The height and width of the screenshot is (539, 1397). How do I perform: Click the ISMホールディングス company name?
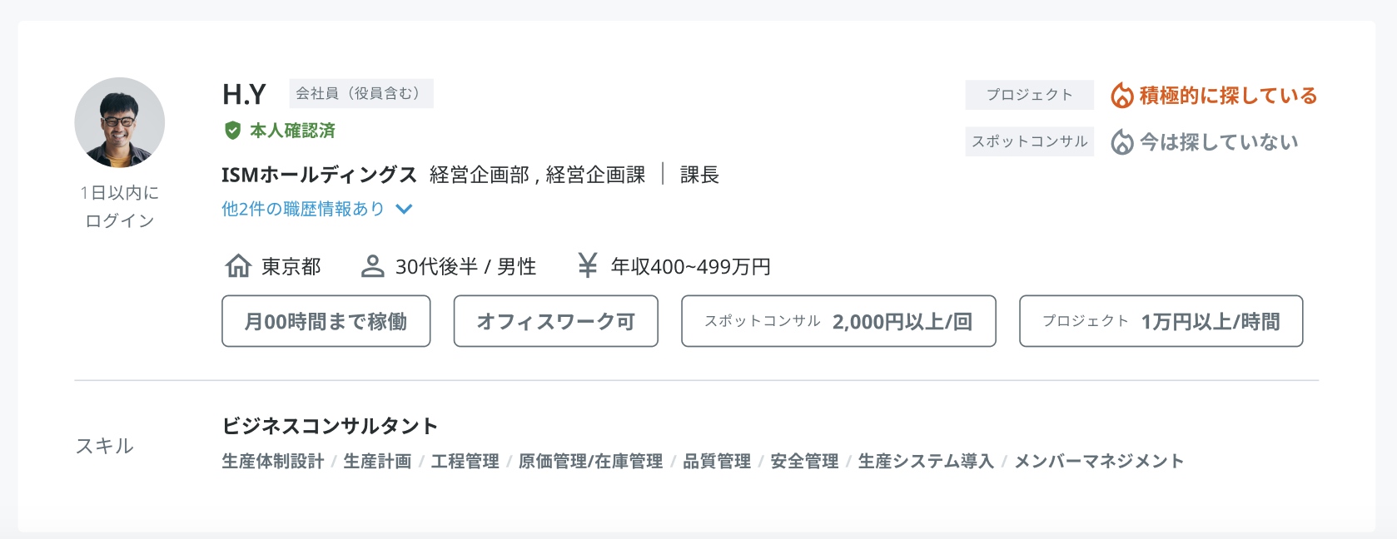pyautogui.click(x=319, y=175)
